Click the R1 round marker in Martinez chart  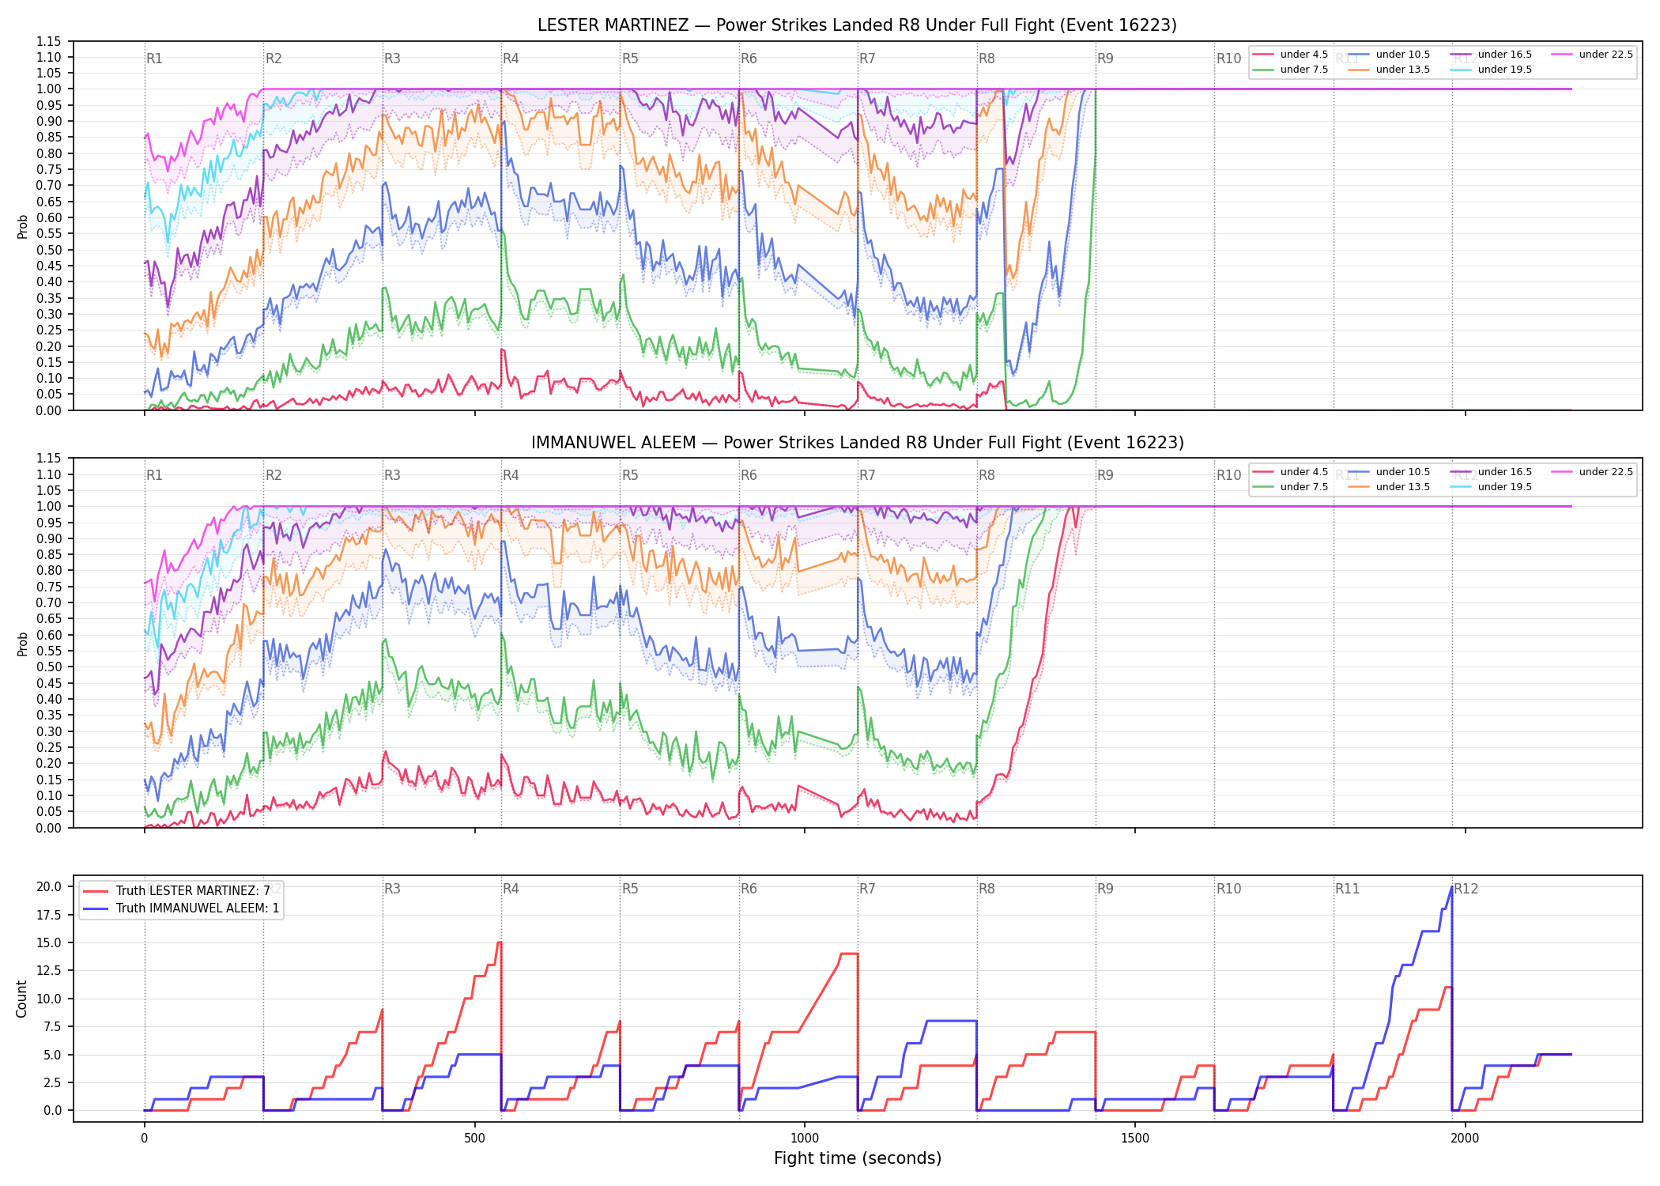pyautogui.click(x=154, y=59)
